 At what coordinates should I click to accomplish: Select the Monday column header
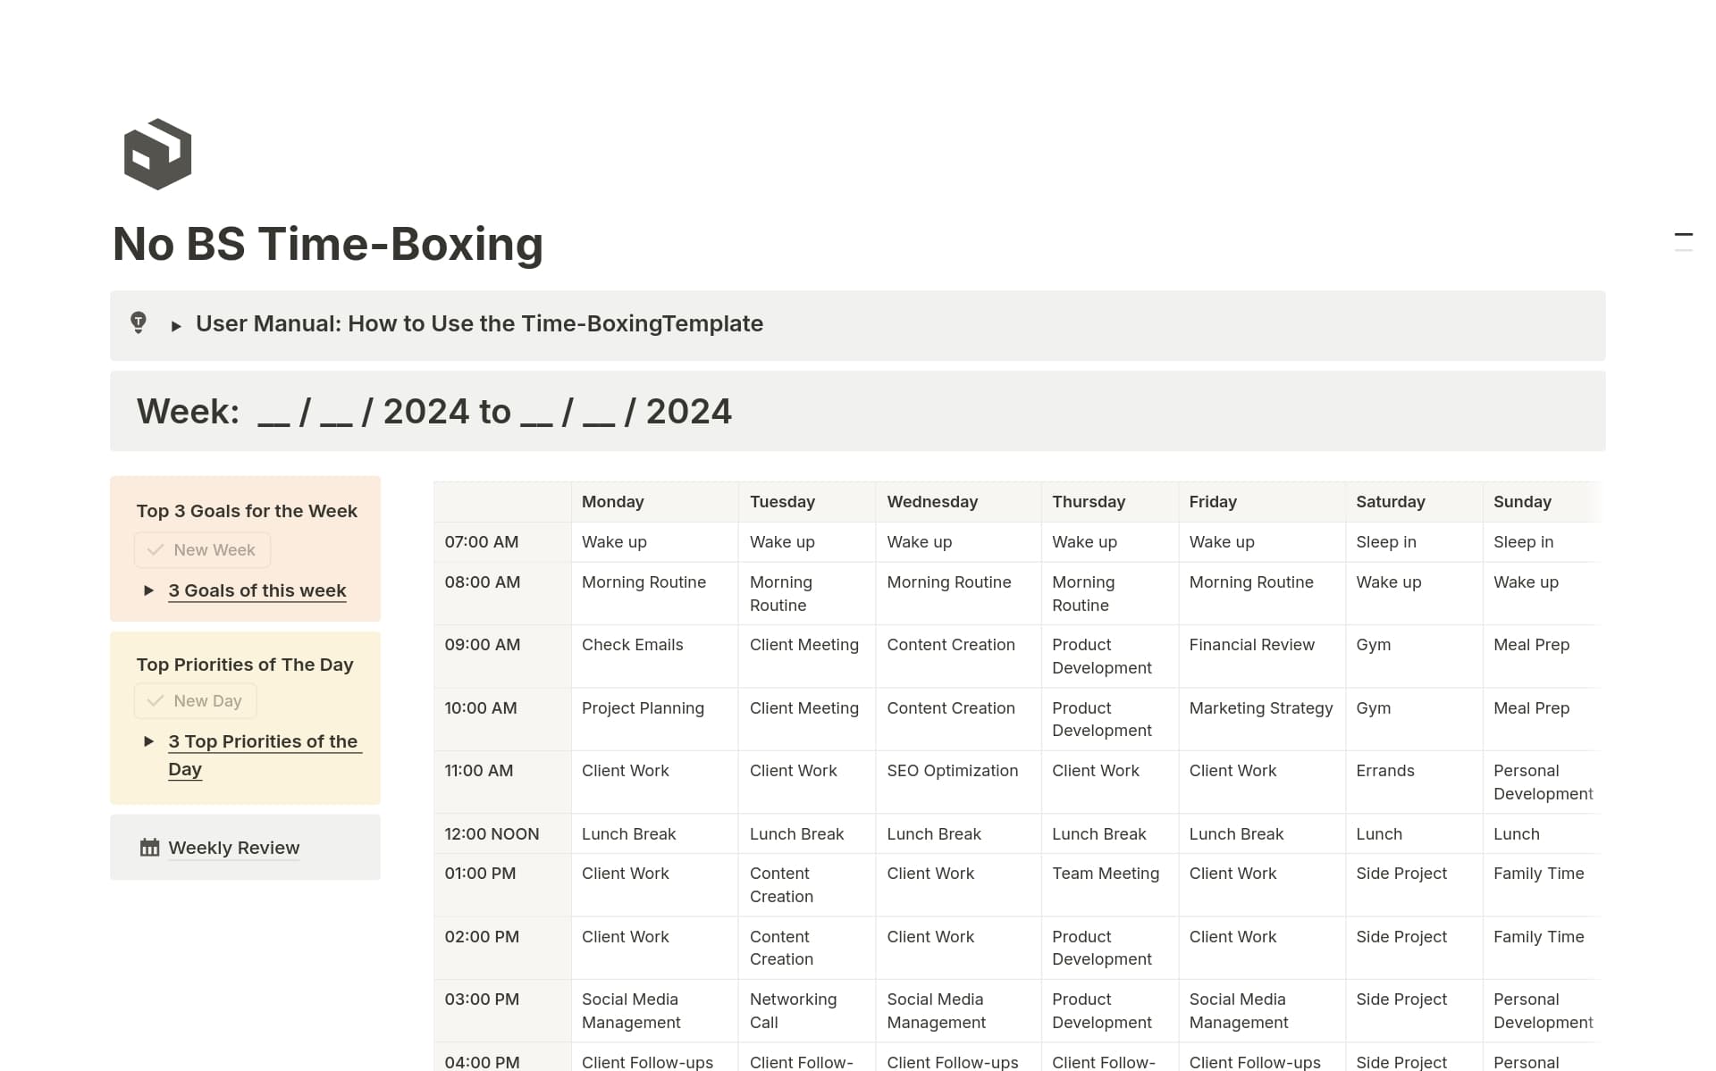click(x=612, y=502)
